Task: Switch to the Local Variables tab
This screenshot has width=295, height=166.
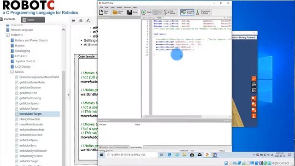Action: point(136,147)
